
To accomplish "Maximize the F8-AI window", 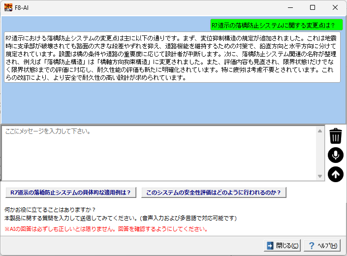I will [x=313, y=7].
